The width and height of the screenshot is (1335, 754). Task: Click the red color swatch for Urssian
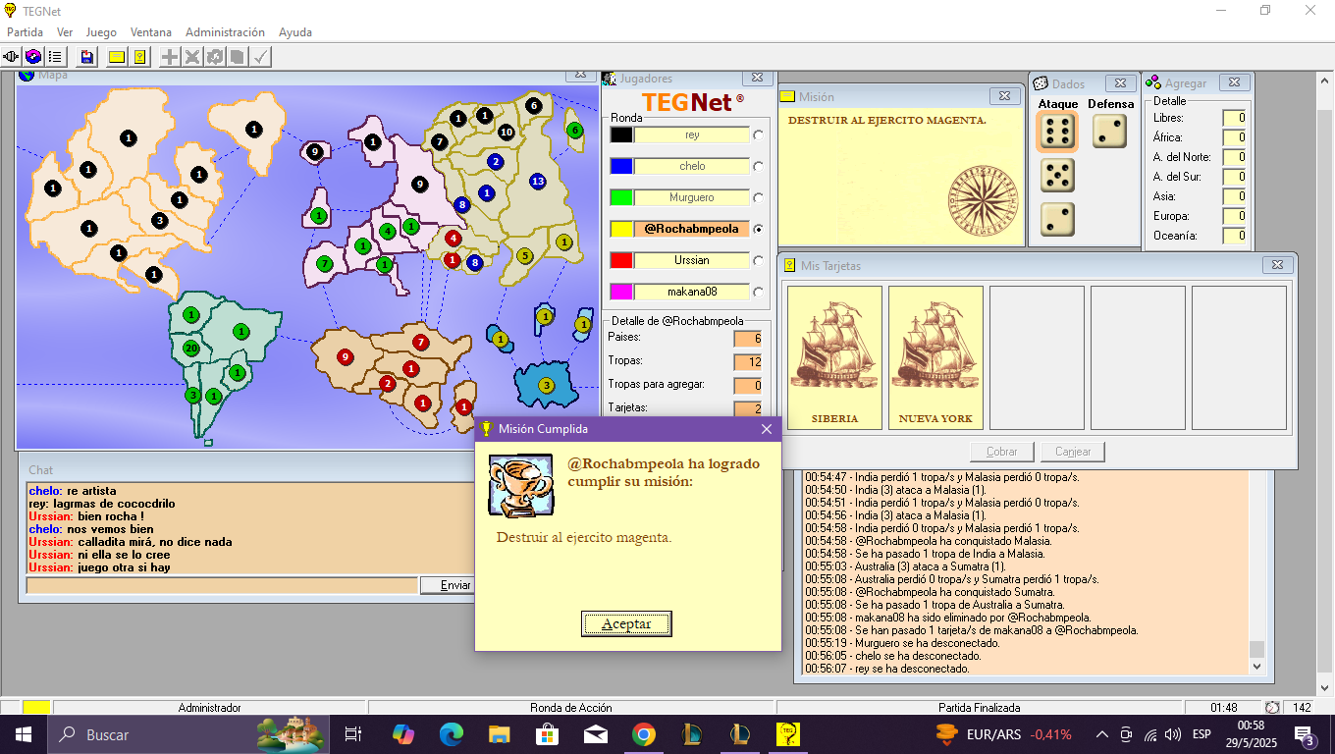coord(620,261)
